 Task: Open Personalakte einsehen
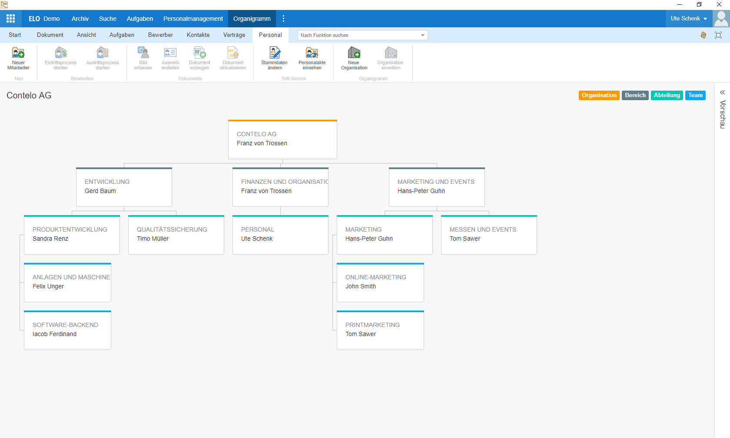point(312,59)
